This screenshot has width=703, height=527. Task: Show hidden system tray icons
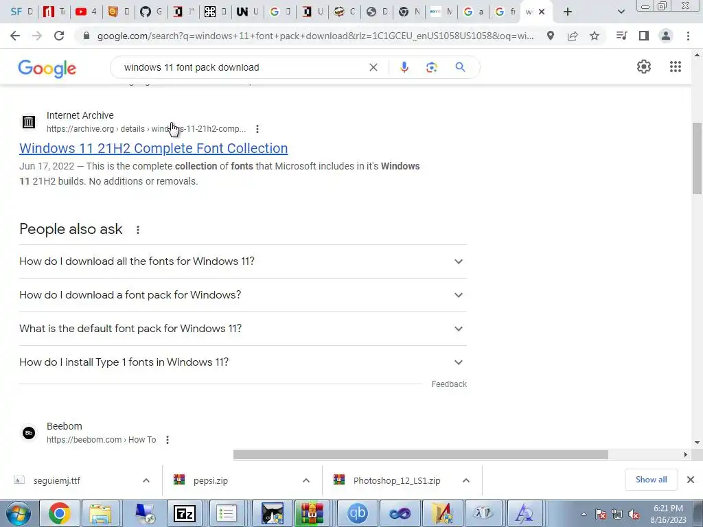[x=584, y=515]
